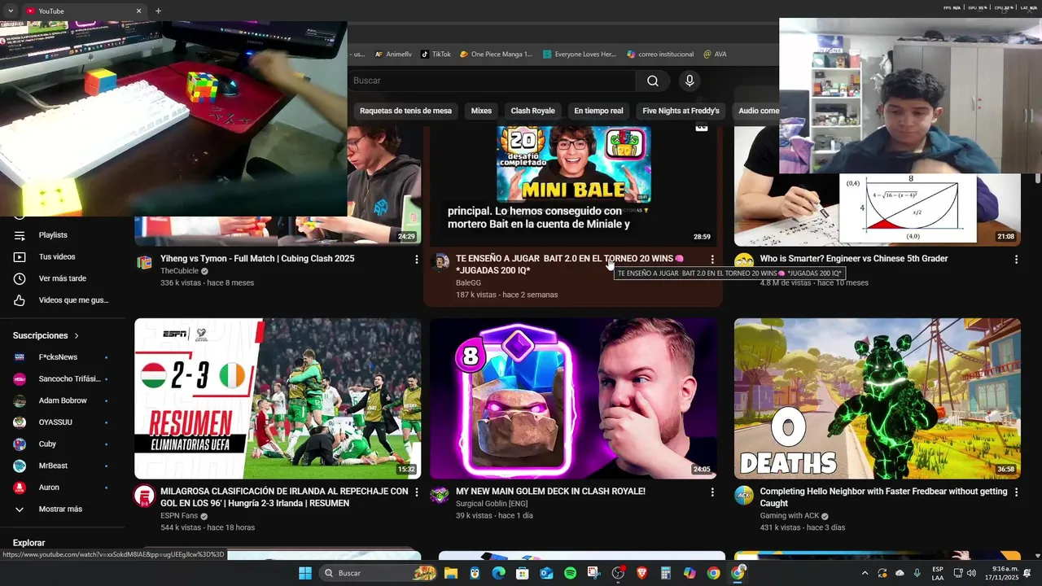
Task: Open the correo institucional bookmark
Action: [x=660, y=55]
